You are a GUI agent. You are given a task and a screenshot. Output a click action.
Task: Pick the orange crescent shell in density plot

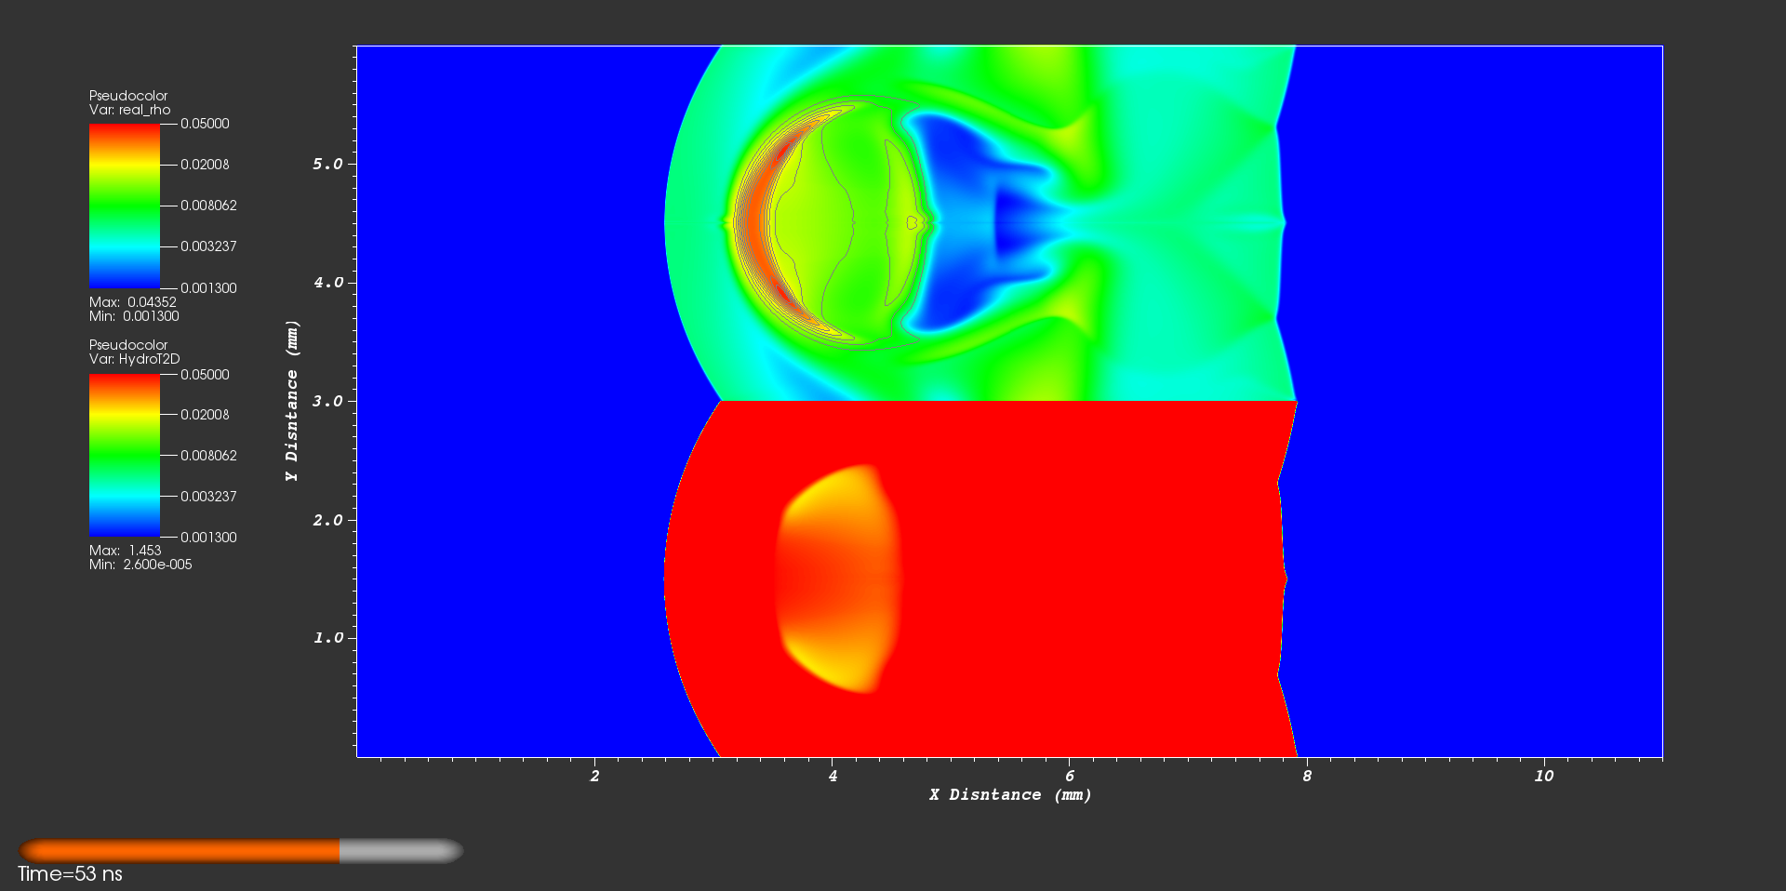coord(758,223)
